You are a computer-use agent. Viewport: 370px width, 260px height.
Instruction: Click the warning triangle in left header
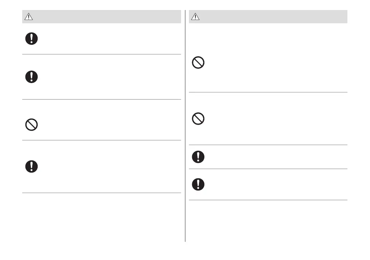pyautogui.click(x=29, y=17)
